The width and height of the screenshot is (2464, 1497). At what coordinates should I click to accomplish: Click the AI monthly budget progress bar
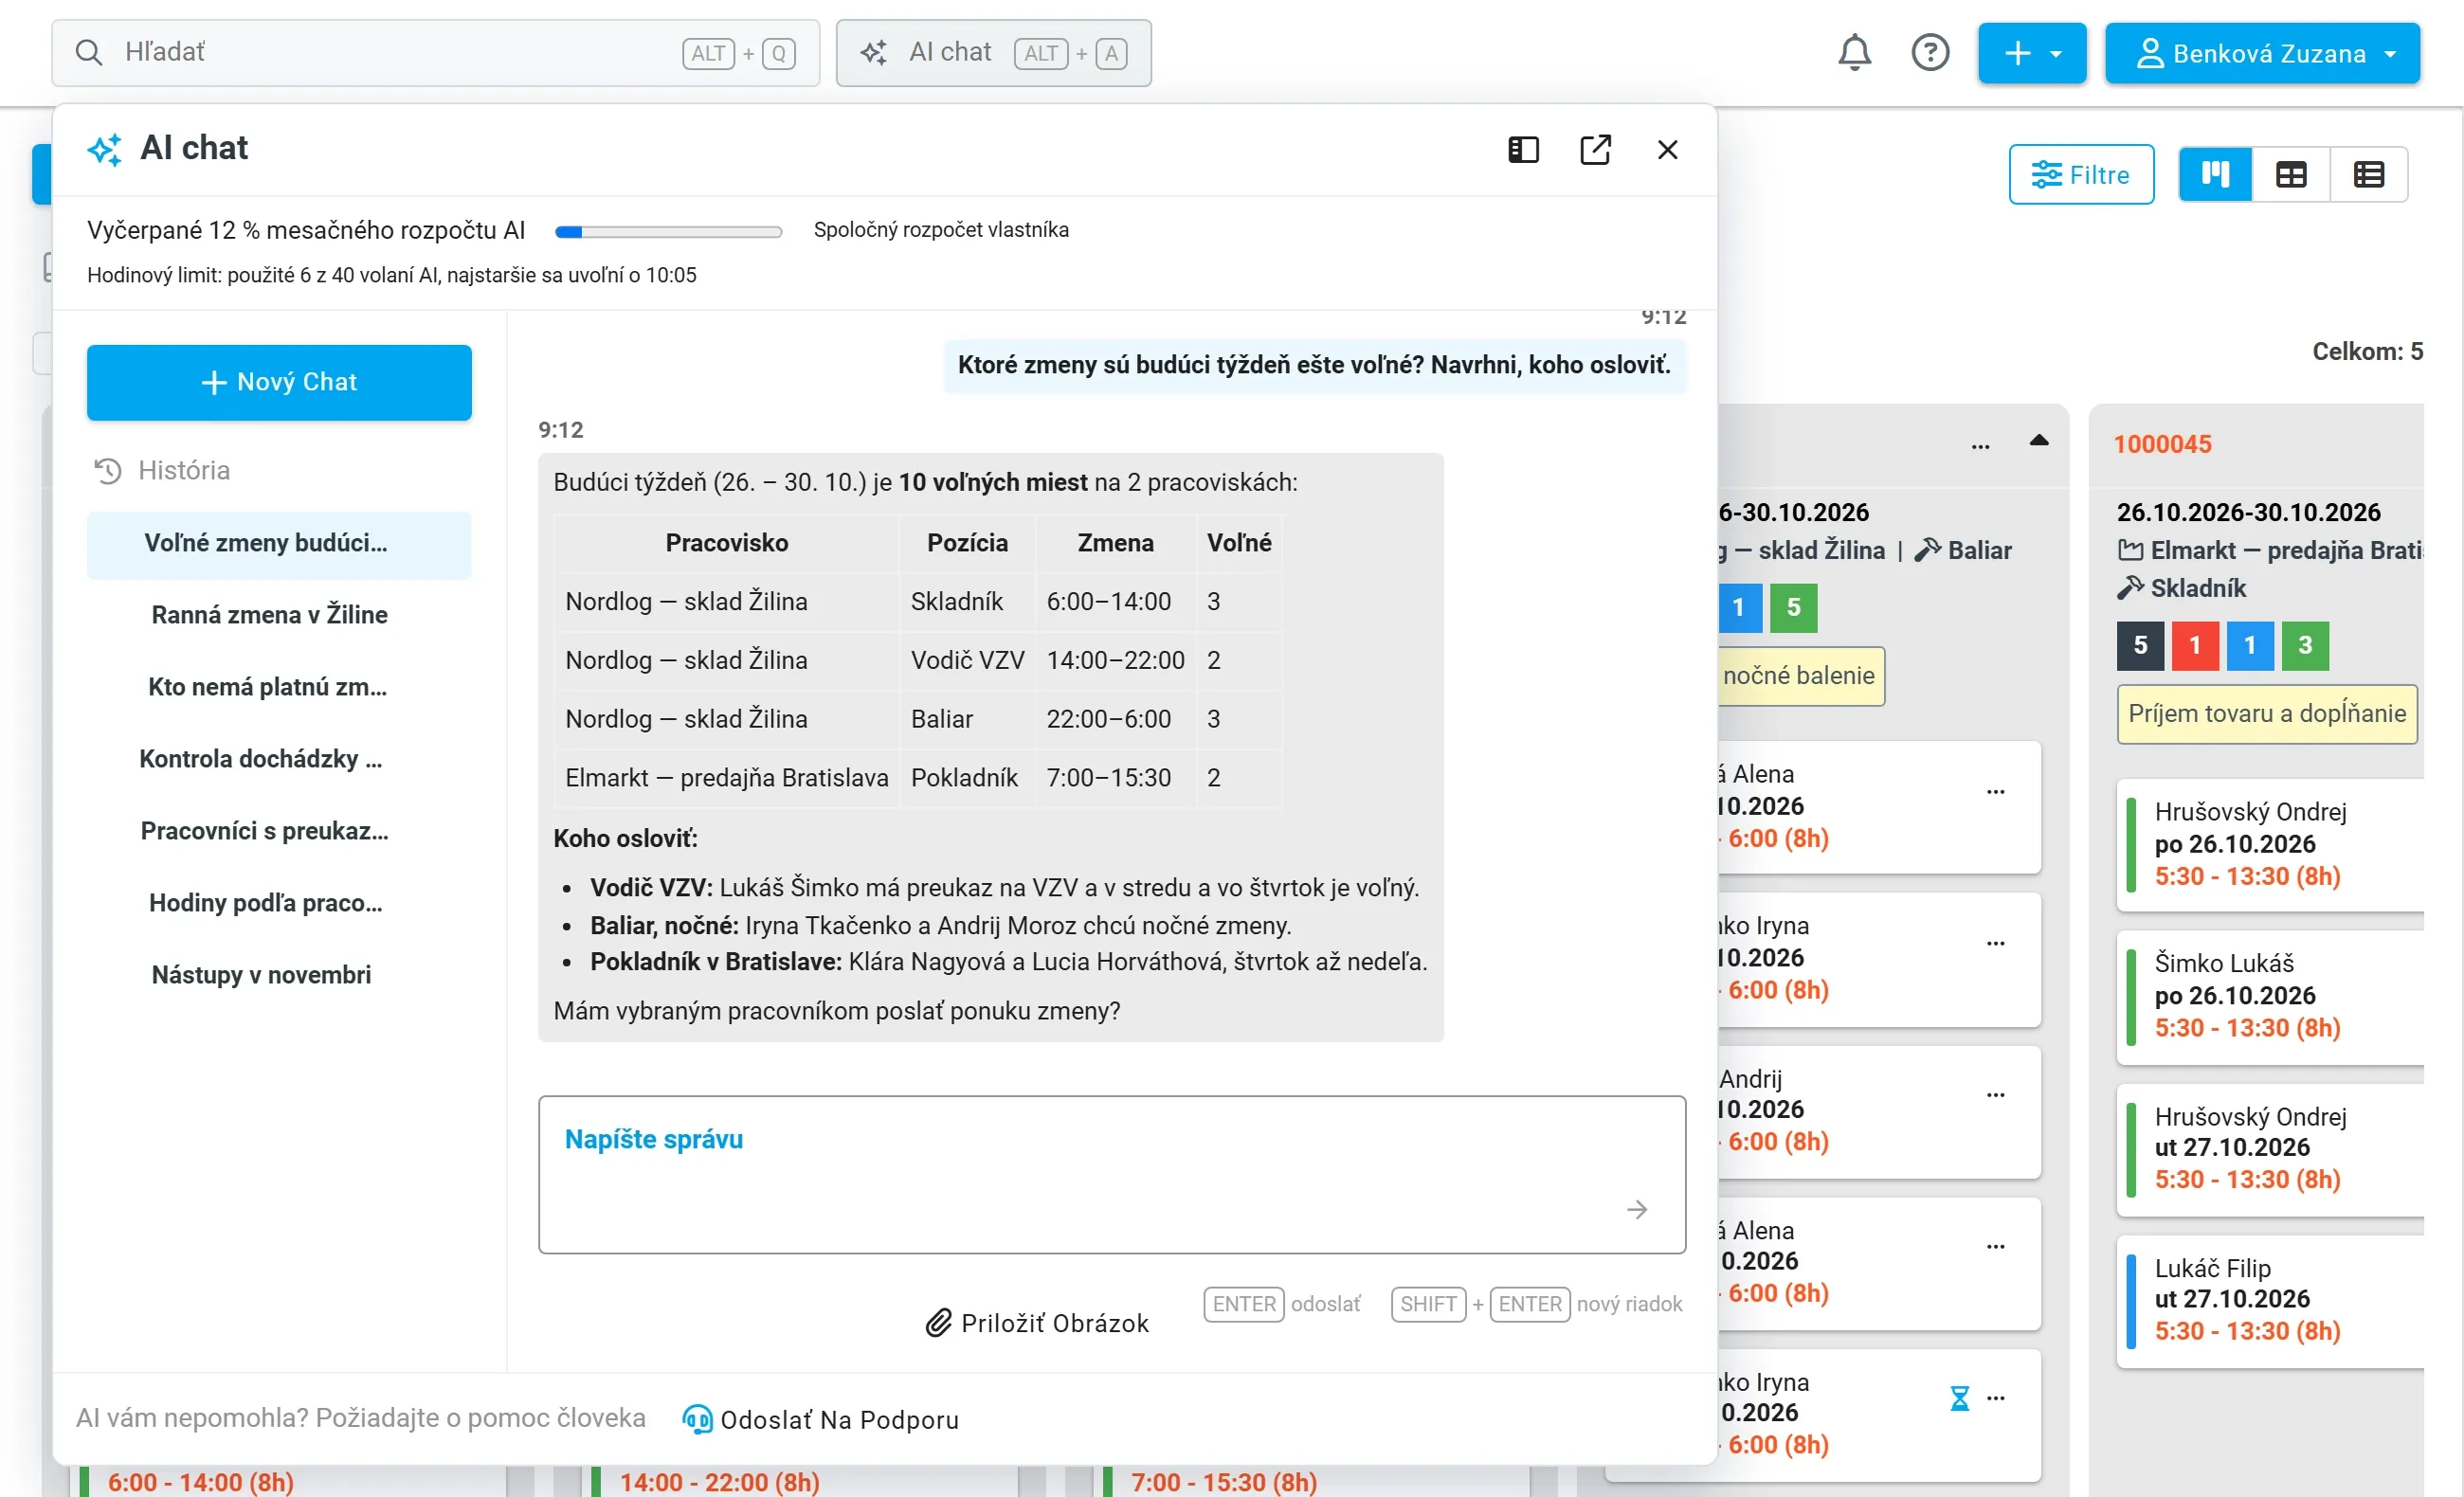click(668, 232)
